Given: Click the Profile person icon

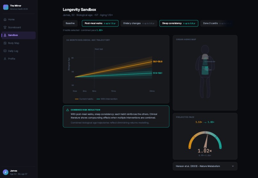Looking at the screenshot, I should click(x=5, y=59).
